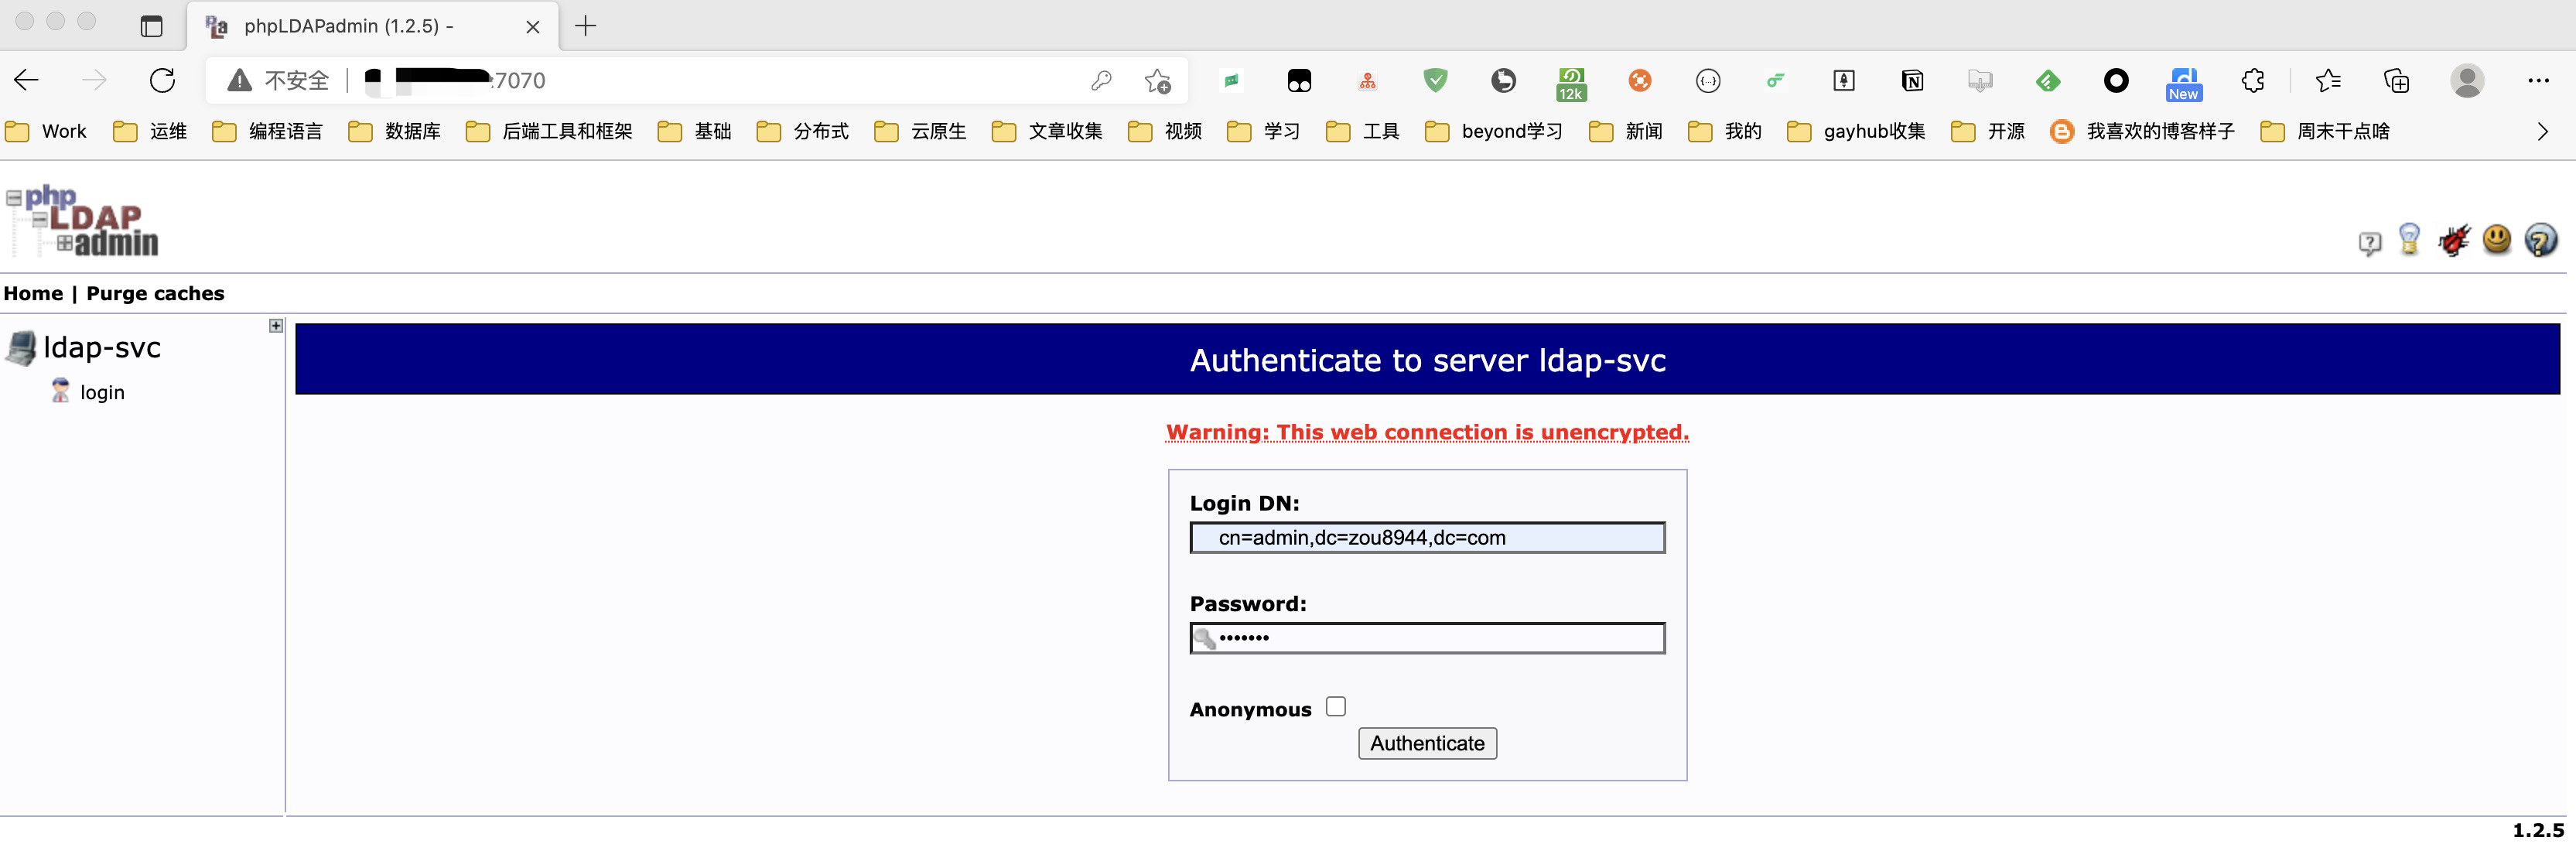Expand the server tree plus icon
This screenshot has height=851, width=2576.
(276, 326)
